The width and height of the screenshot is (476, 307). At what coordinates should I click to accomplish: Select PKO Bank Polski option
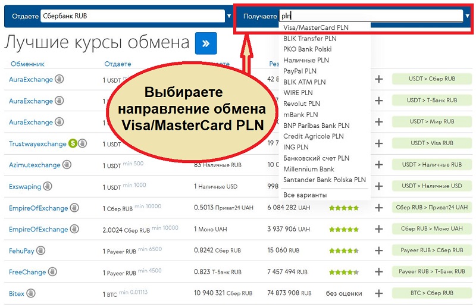pyautogui.click(x=307, y=49)
